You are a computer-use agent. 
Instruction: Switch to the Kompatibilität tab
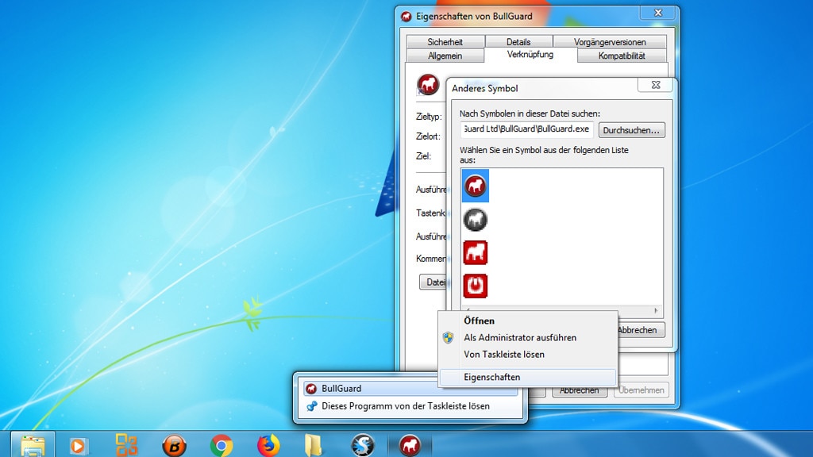point(623,56)
